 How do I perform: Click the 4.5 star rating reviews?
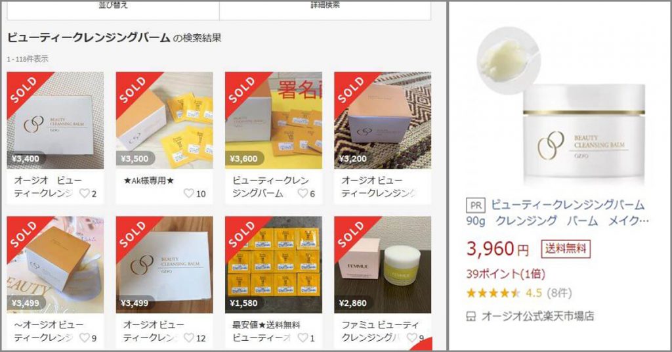[x=519, y=294]
